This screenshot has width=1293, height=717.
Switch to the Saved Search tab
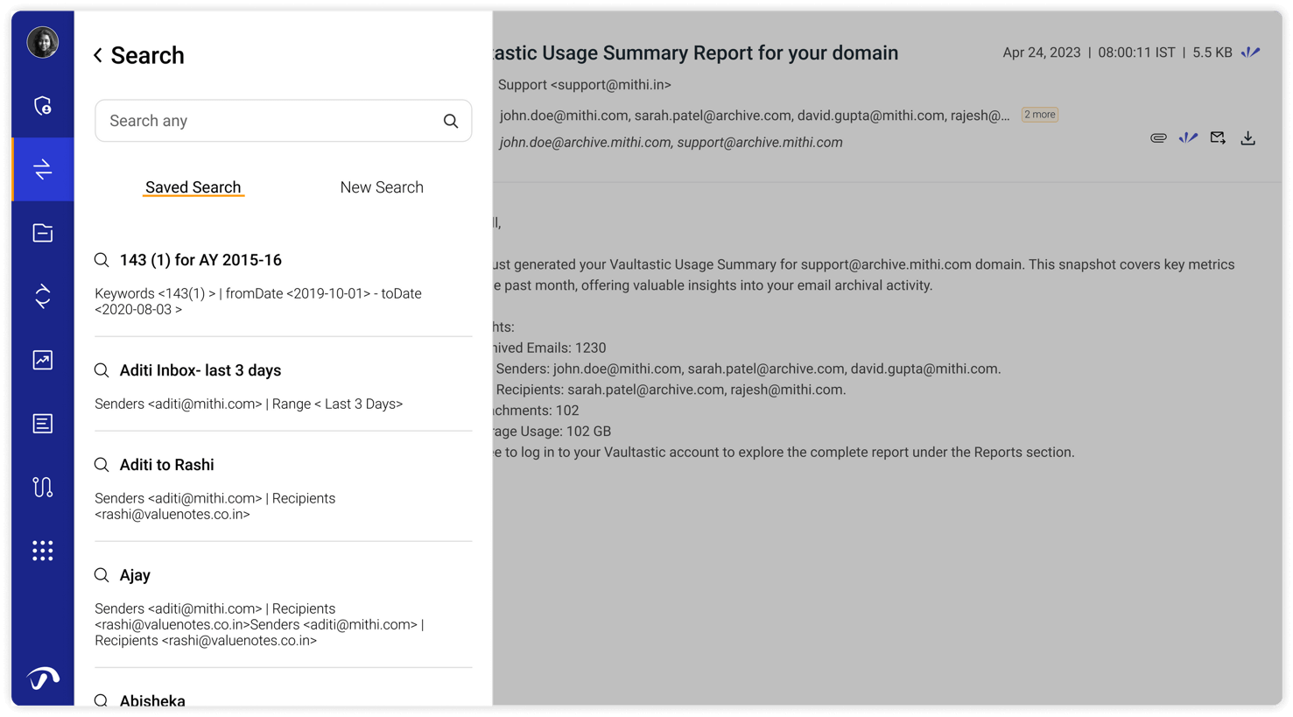point(193,187)
